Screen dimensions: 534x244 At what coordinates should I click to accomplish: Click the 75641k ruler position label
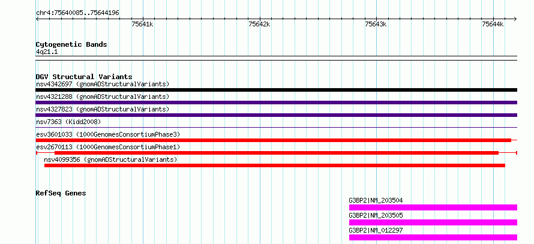coord(142,24)
